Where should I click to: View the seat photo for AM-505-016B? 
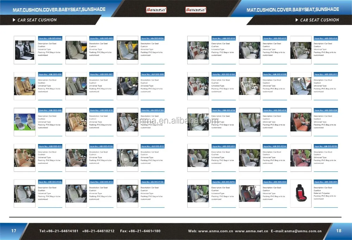(x=250, y=86)
